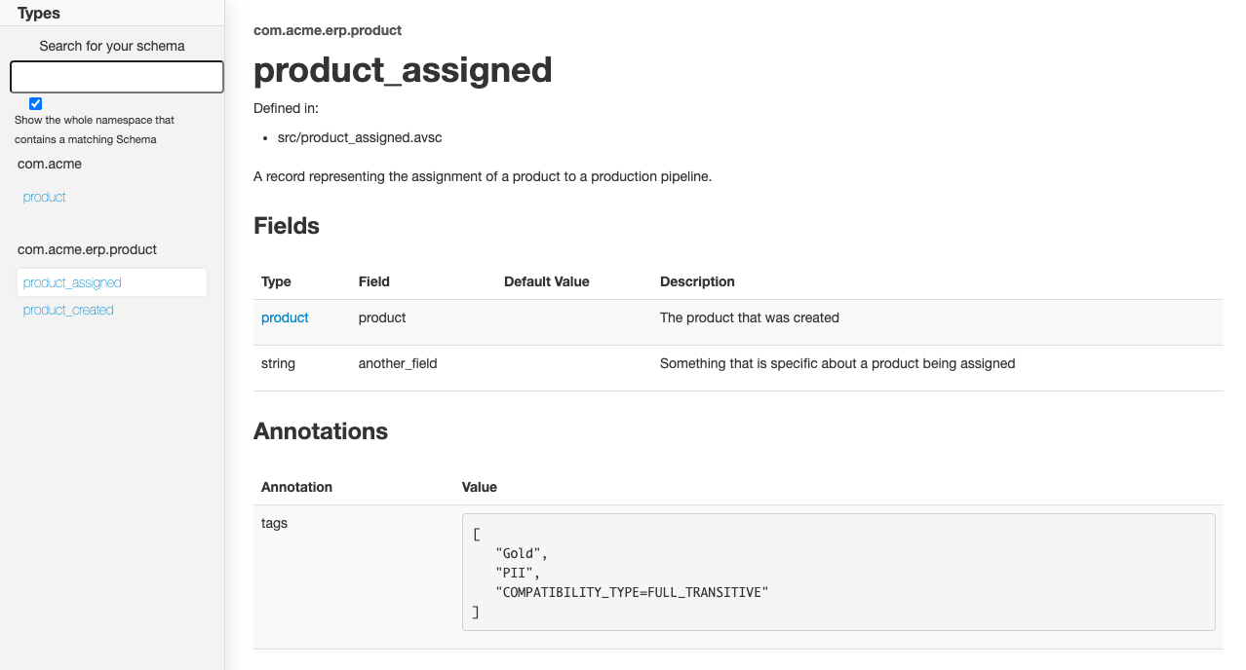Image resolution: width=1246 pixels, height=670 pixels.
Task: Click the Annotations section heading
Action: point(321,431)
